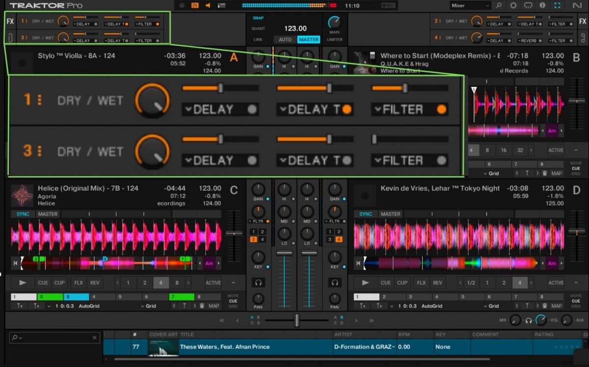Click CUP button on Deck C
Screen dimensions: 589x367
point(59,283)
